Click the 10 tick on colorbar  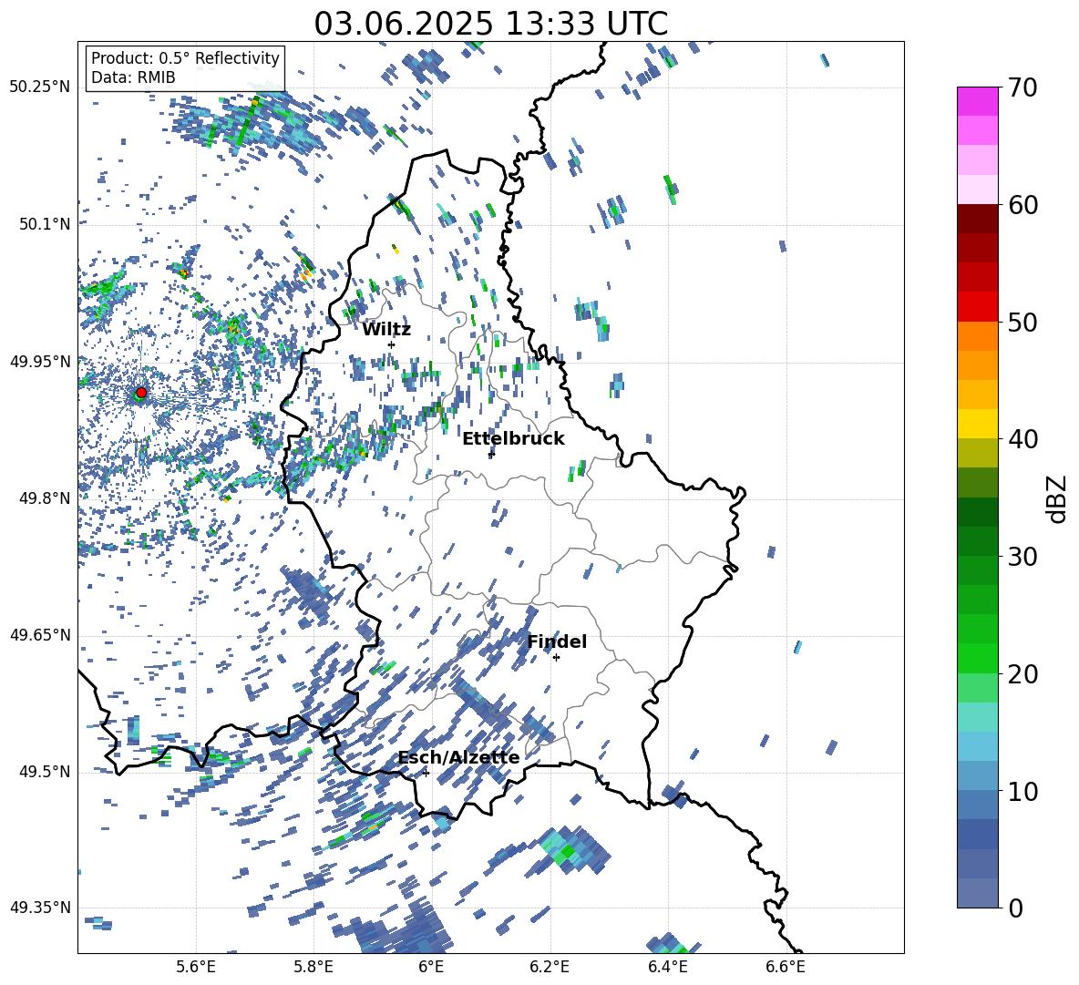[x=1022, y=791]
